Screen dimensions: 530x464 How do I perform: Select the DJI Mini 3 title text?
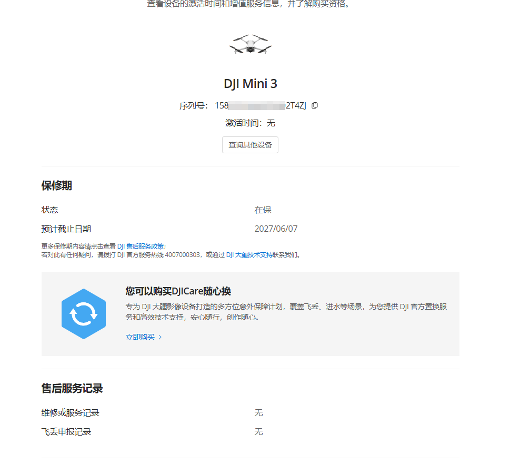point(251,84)
